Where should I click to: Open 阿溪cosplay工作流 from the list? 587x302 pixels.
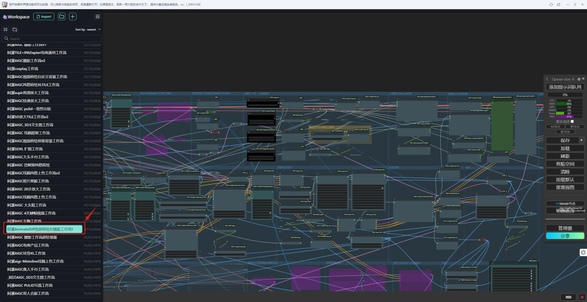tap(23, 69)
